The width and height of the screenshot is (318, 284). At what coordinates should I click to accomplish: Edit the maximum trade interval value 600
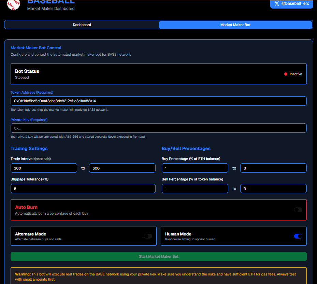(122, 168)
